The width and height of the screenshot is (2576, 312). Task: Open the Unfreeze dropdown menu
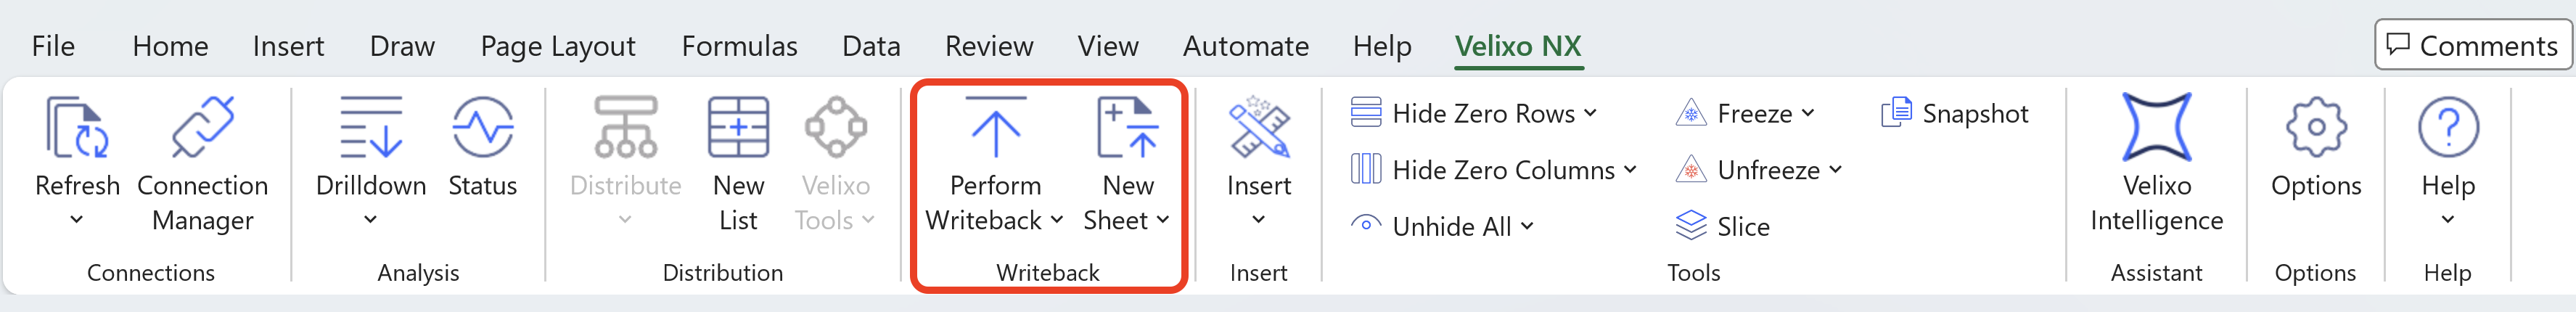pyautogui.click(x=1835, y=170)
